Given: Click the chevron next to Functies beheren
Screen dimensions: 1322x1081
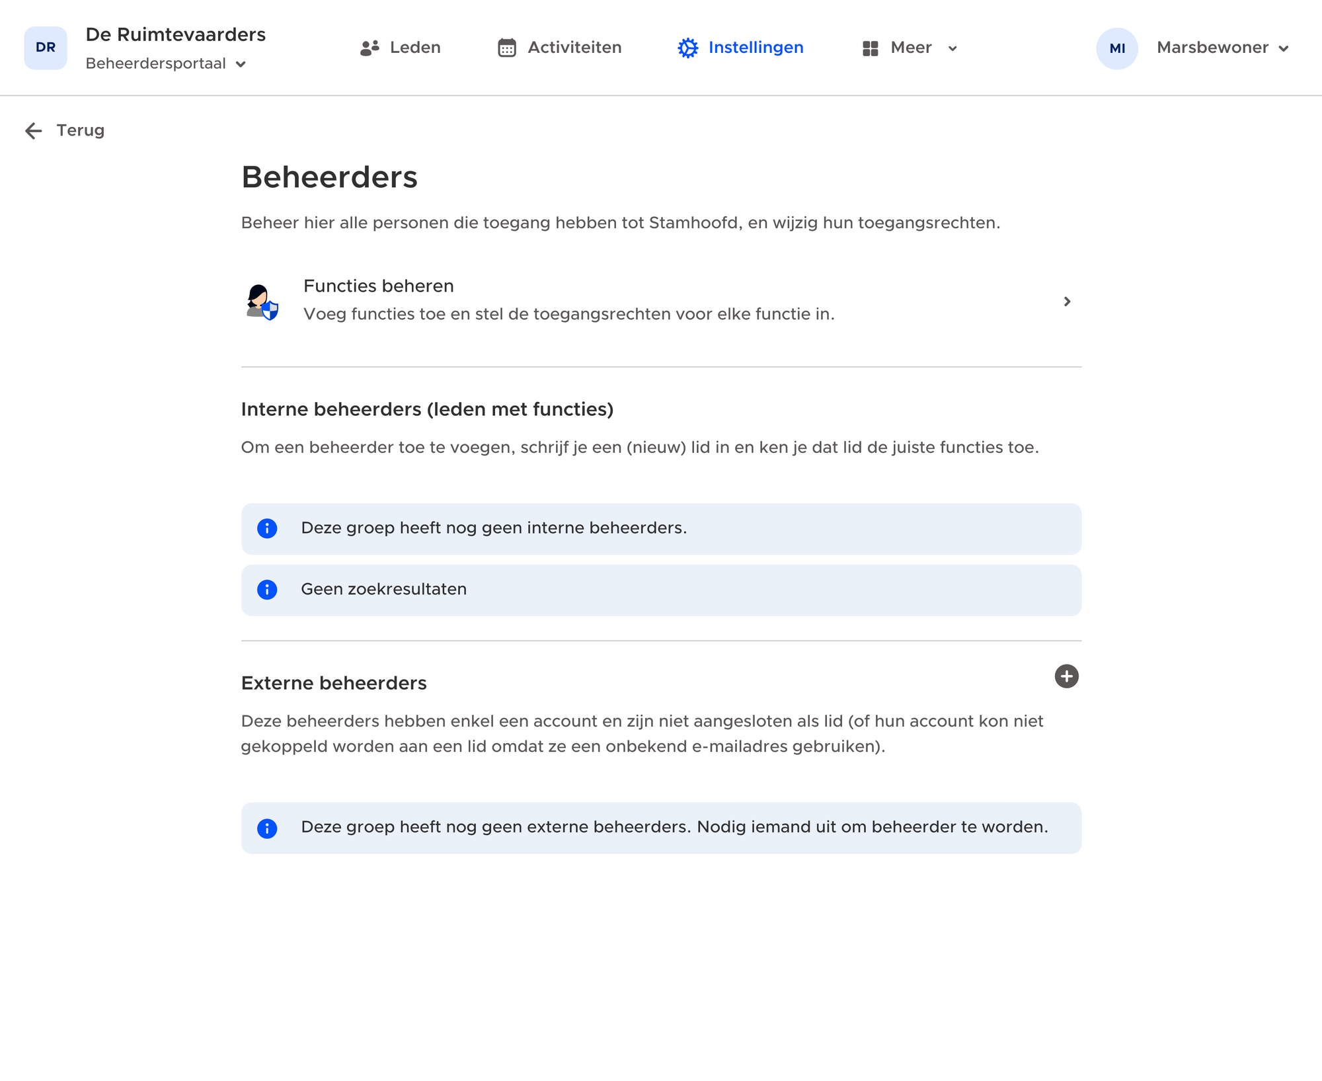Looking at the screenshot, I should [1067, 301].
